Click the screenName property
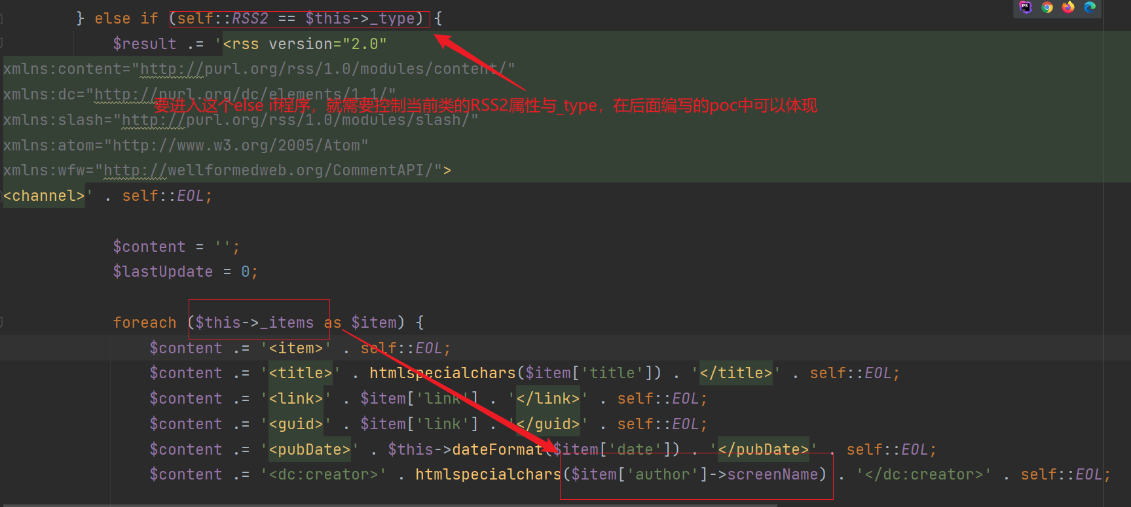This screenshot has height=507, width=1131. 773,474
